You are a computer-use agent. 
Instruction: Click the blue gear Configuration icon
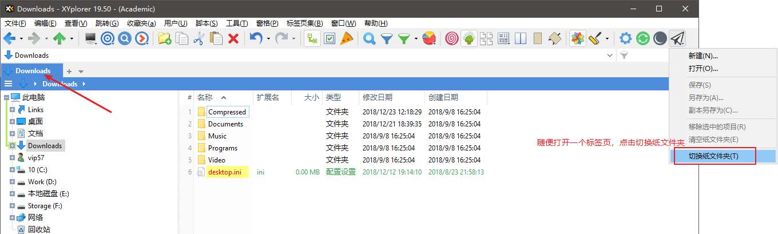tap(626, 38)
